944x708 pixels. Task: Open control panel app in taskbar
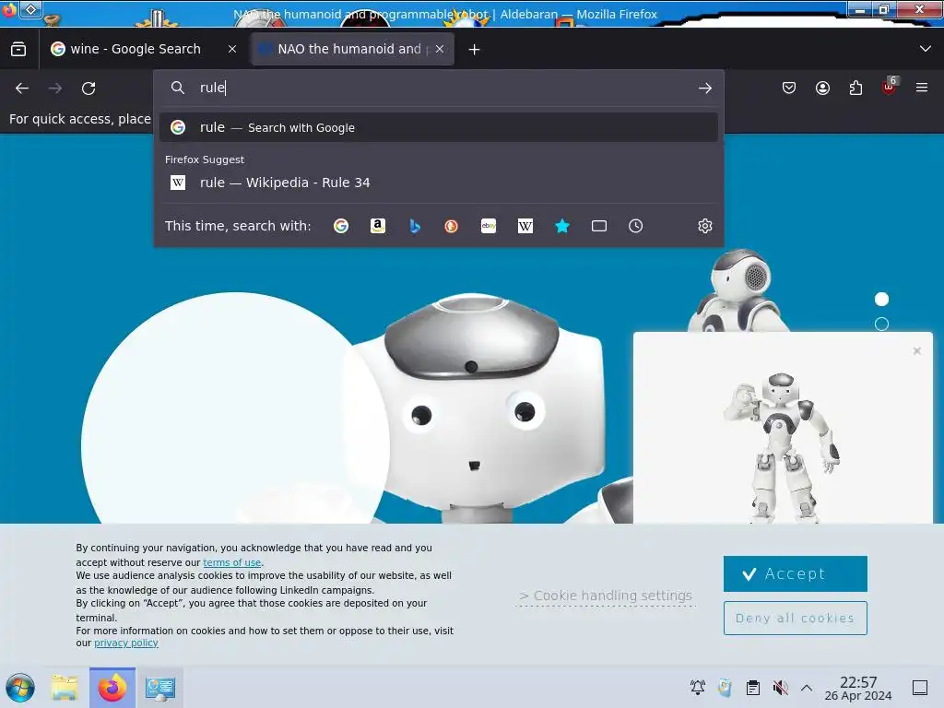click(160, 688)
